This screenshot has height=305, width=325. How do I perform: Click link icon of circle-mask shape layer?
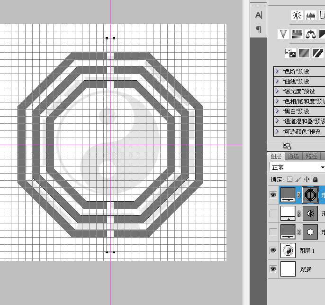[x=298, y=232]
